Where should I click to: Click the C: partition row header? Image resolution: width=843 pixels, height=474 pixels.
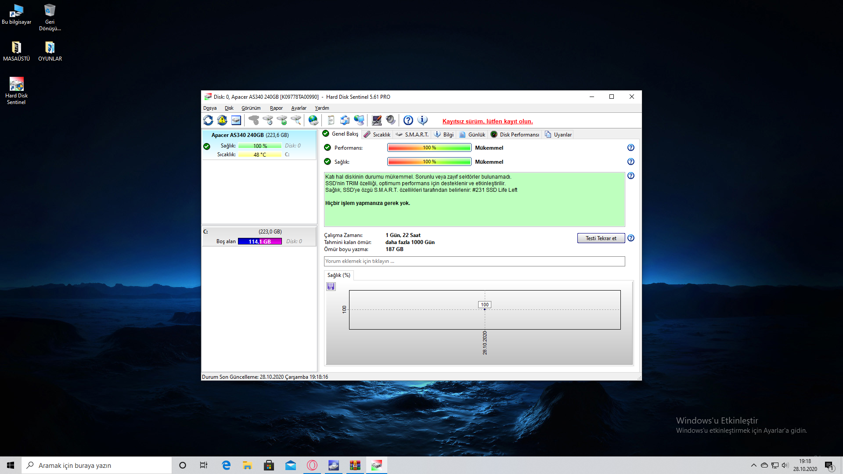259,232
